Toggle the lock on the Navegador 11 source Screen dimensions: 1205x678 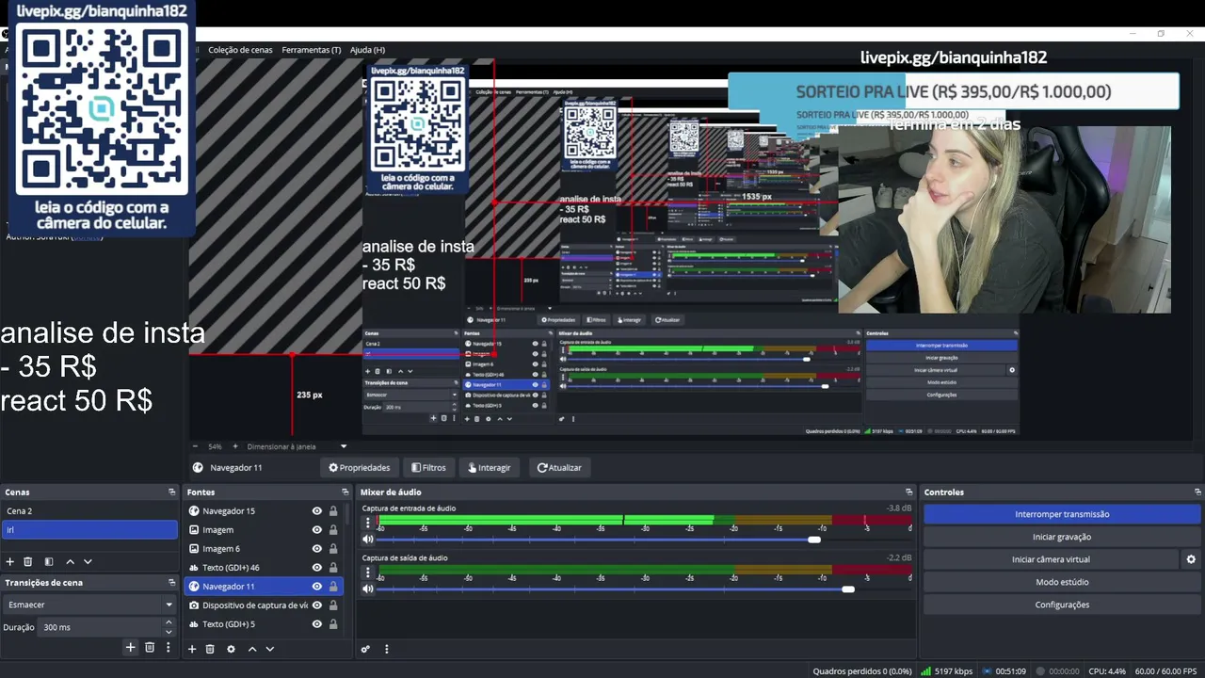point(333,587)
